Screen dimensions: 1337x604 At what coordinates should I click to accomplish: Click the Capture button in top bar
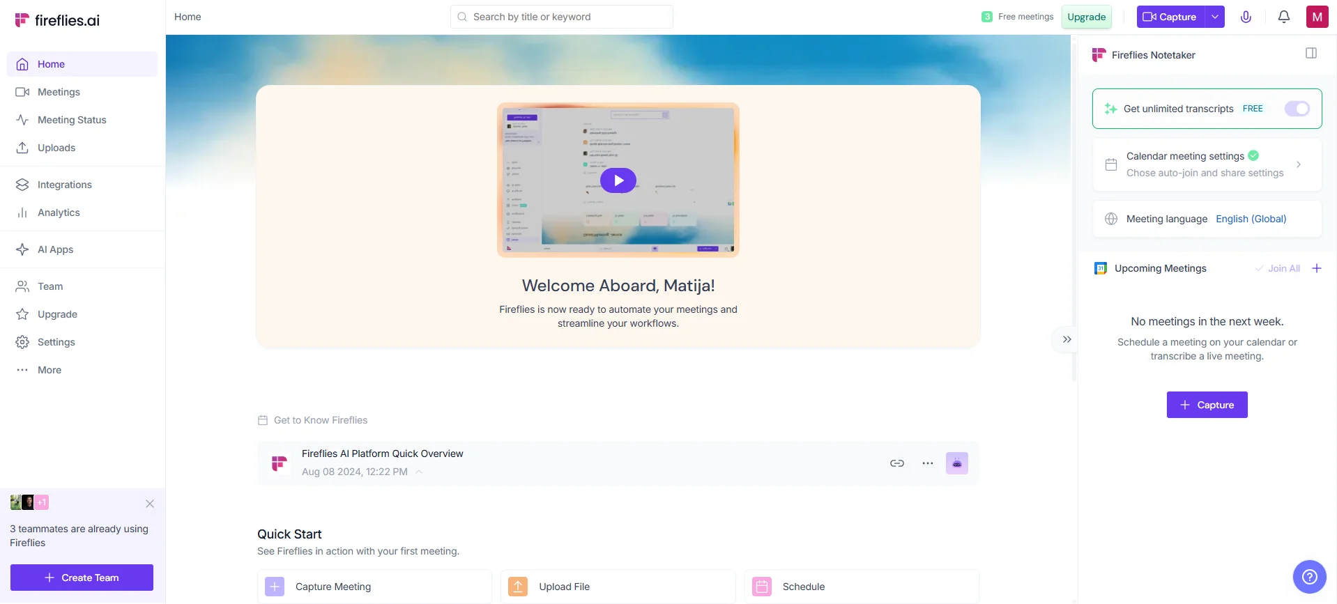pyautogui.click(x=1170, y=17)
